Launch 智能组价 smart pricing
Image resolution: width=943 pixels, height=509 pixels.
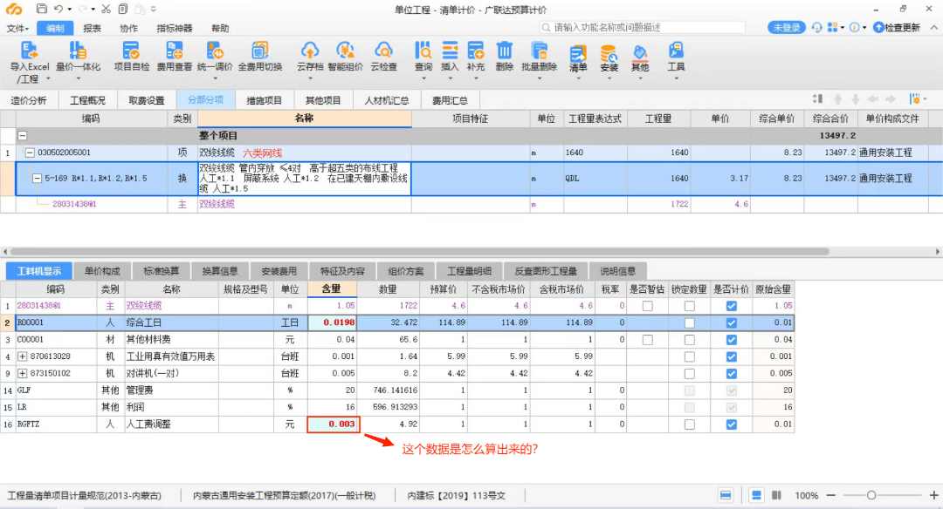(x=345, y=51)
